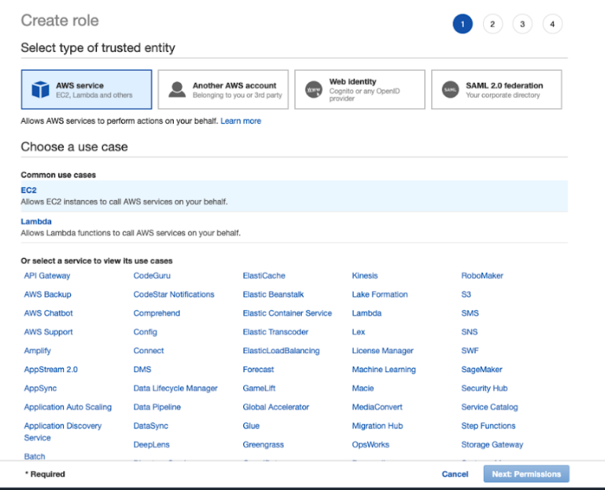Go to wizard step 4 circle

click(552, 24)
